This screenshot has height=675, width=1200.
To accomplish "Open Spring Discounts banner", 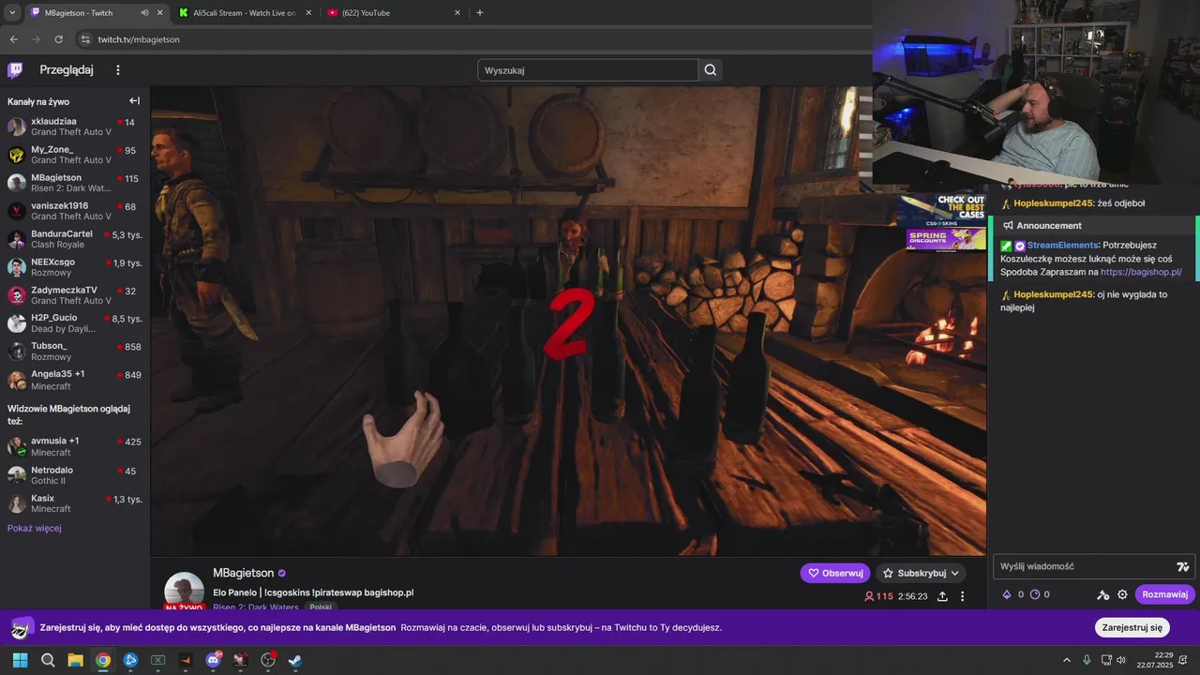I will (946, 240).
